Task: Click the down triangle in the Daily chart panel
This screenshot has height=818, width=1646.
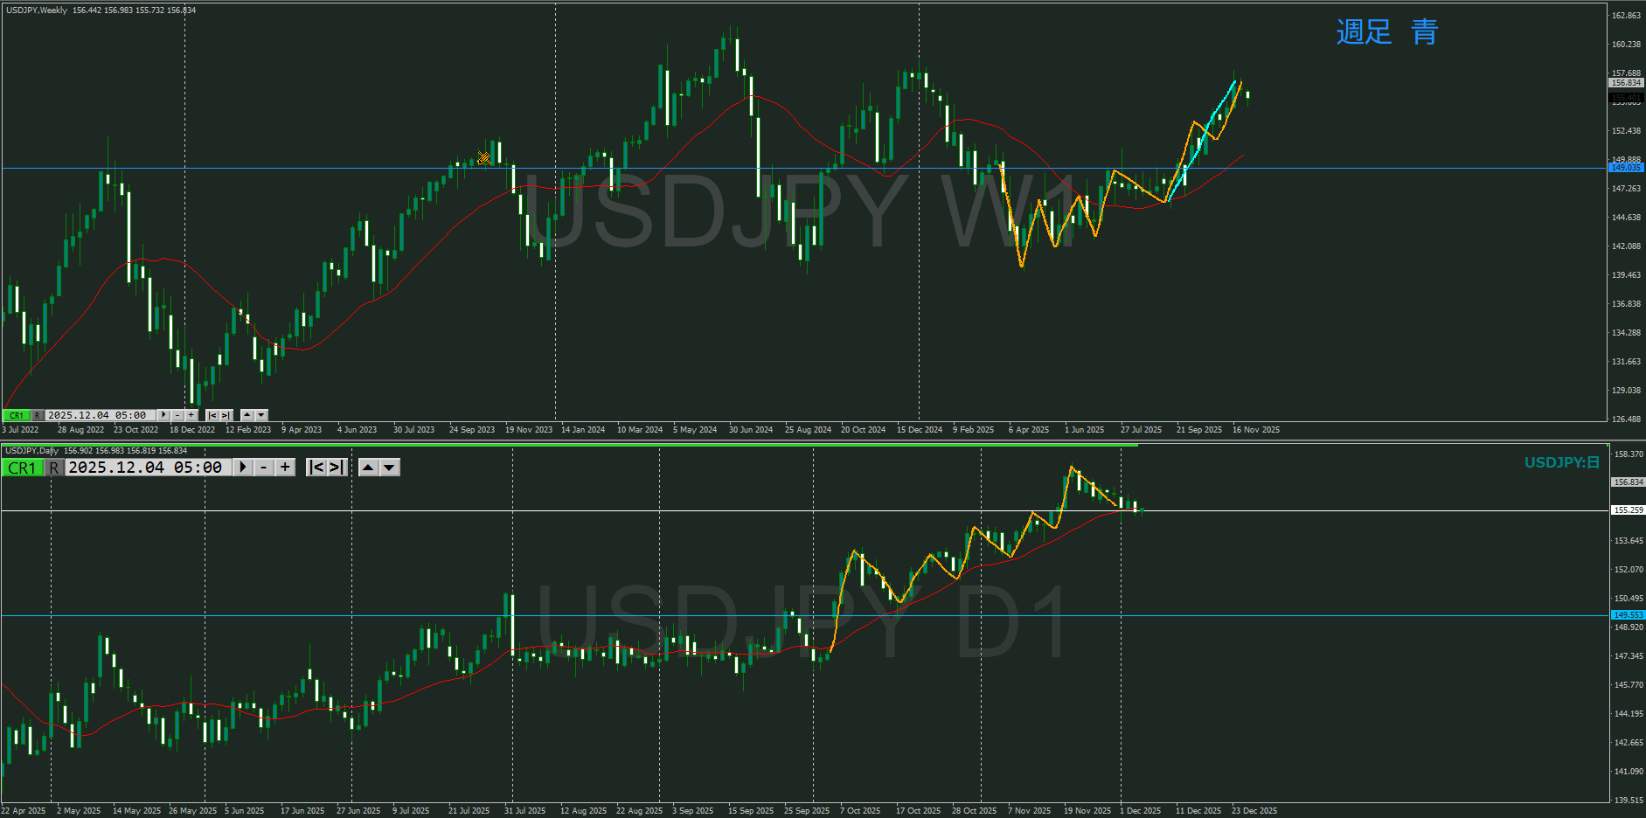Action: (390, 468)
